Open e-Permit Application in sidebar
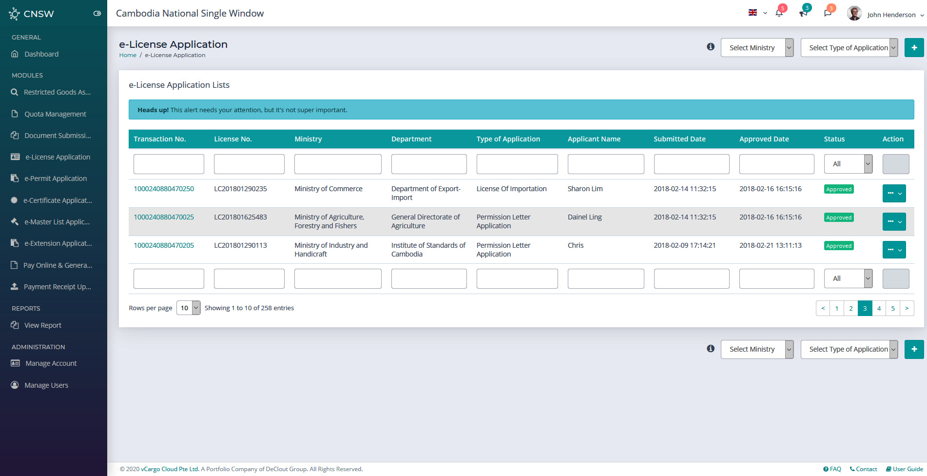The image size is (927, 476). (x=56, y=178)
